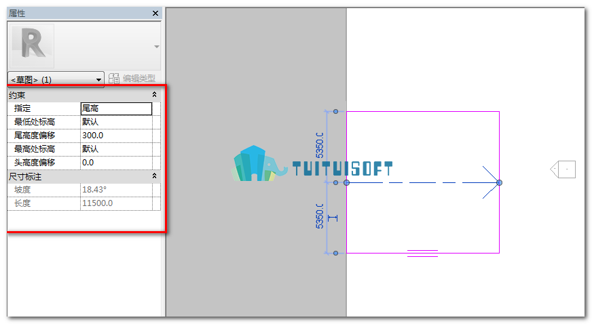Edit the 尾高度偏移 value 300.0
Image resolution: width=592 pixels, height=324 pixels.
(116, 136)
